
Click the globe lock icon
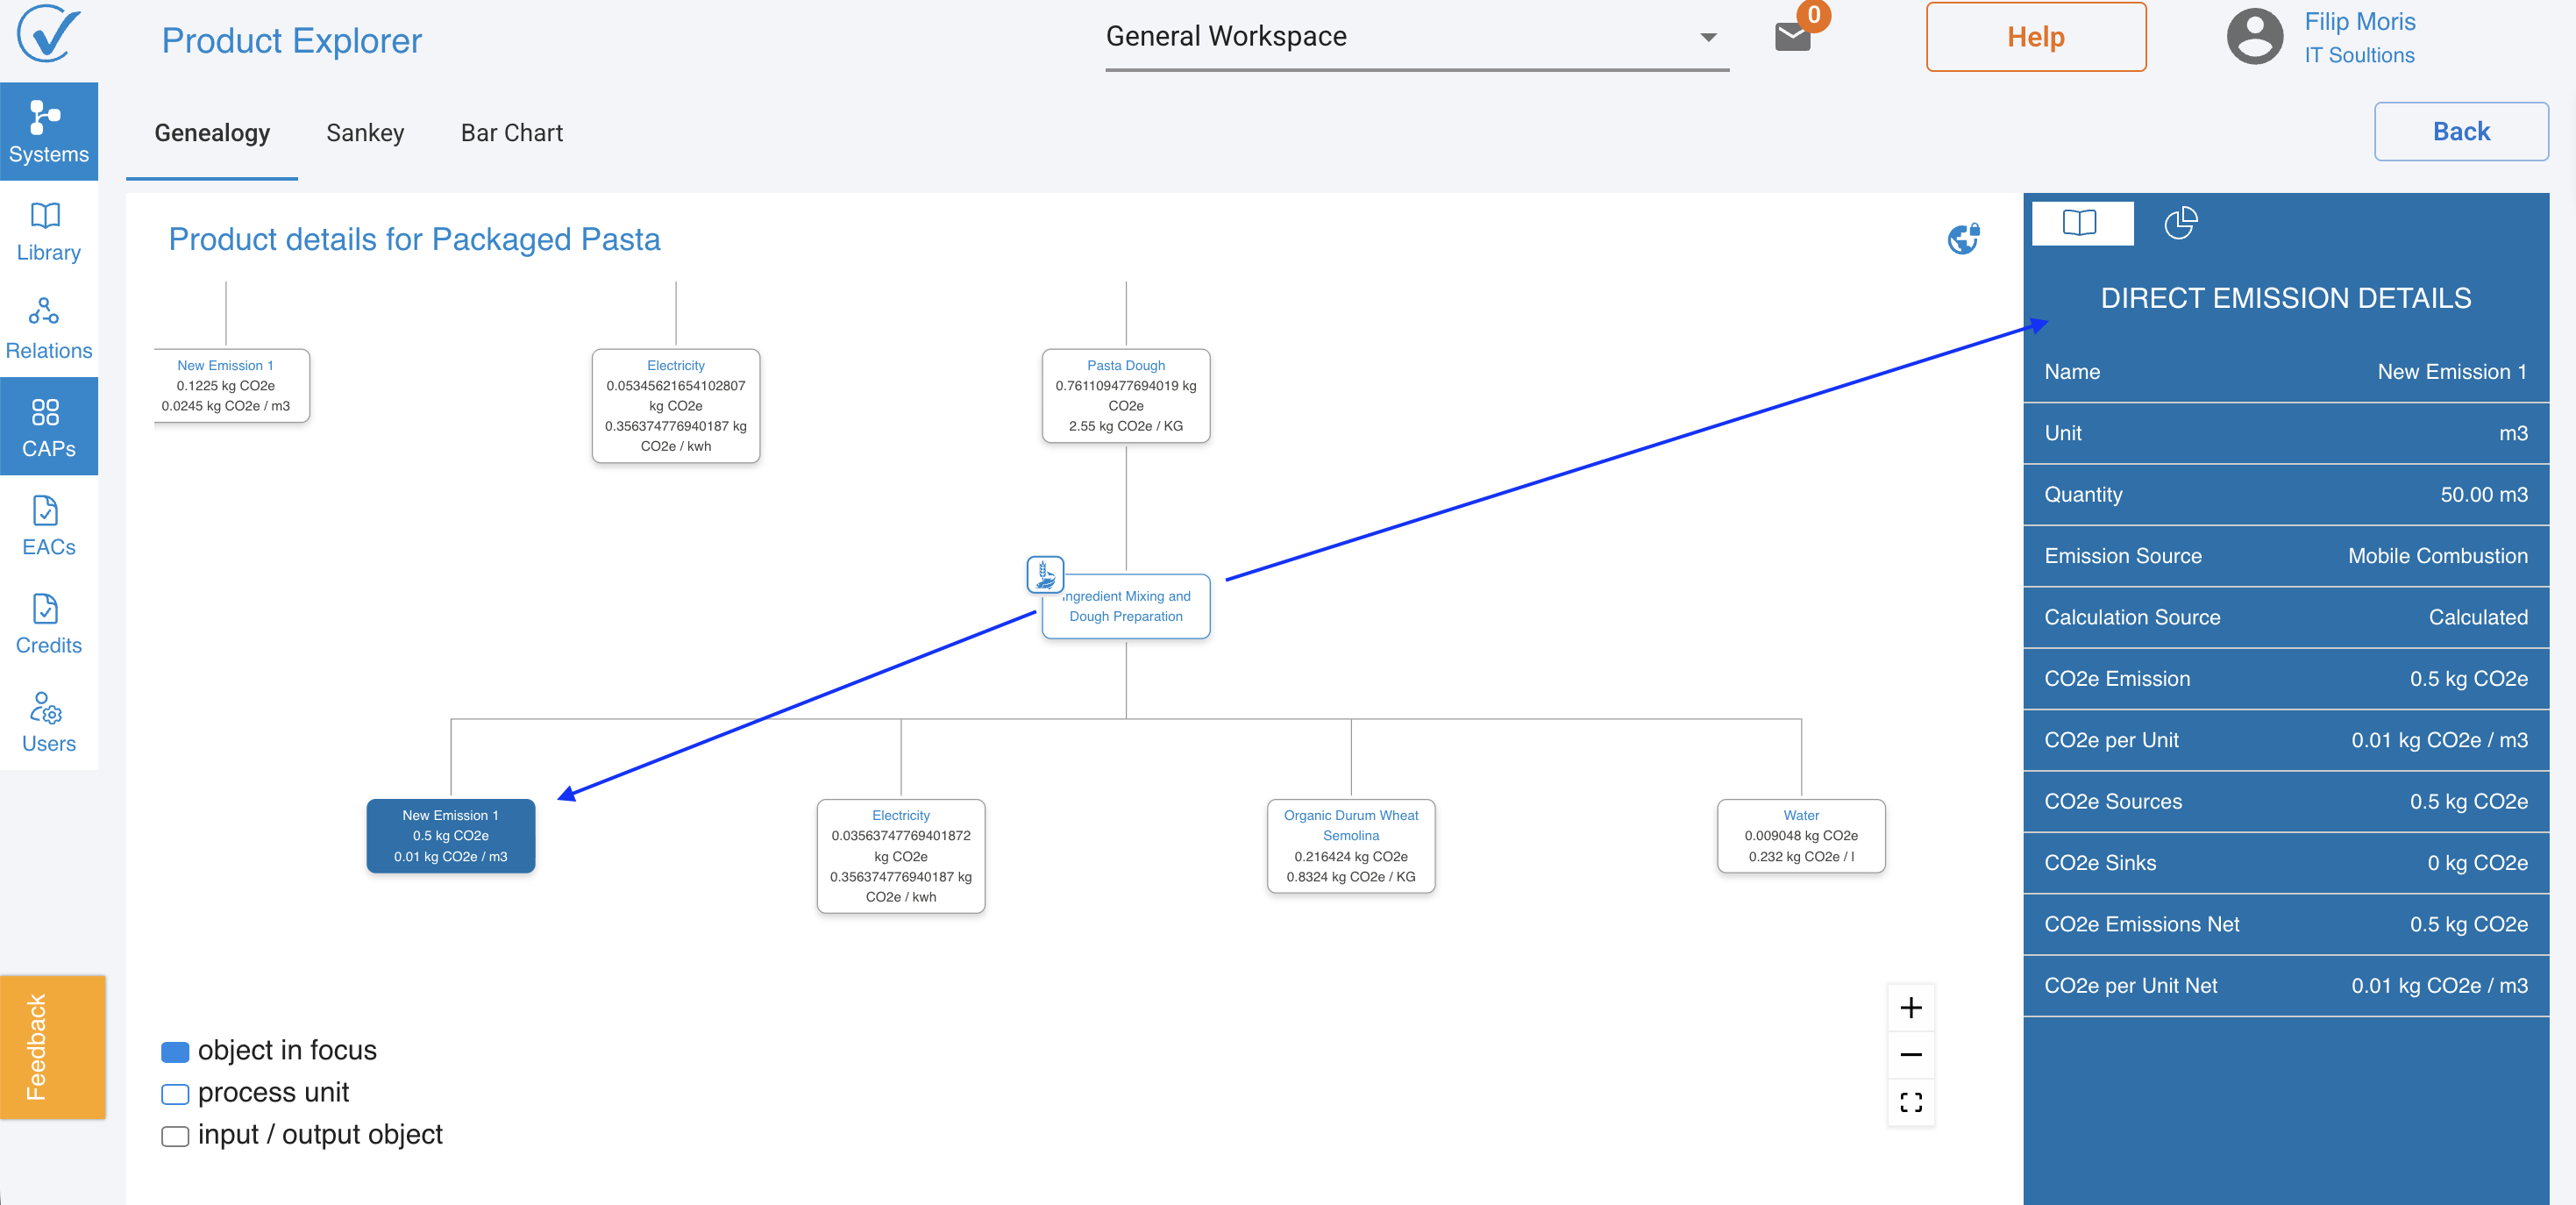point(1963,238)
